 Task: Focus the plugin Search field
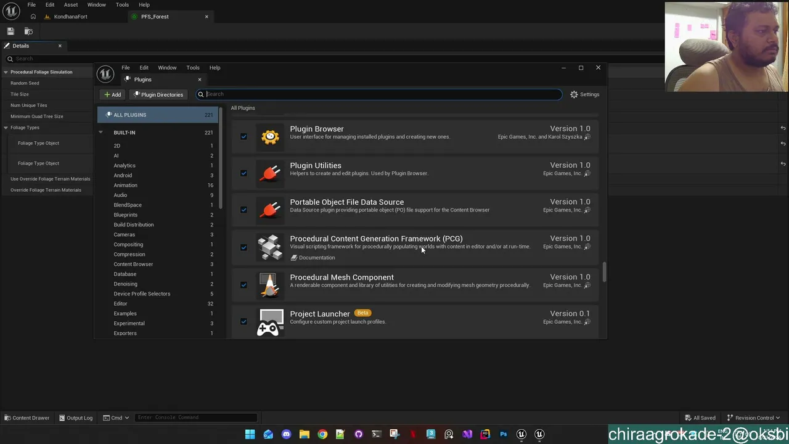(379, 94)
